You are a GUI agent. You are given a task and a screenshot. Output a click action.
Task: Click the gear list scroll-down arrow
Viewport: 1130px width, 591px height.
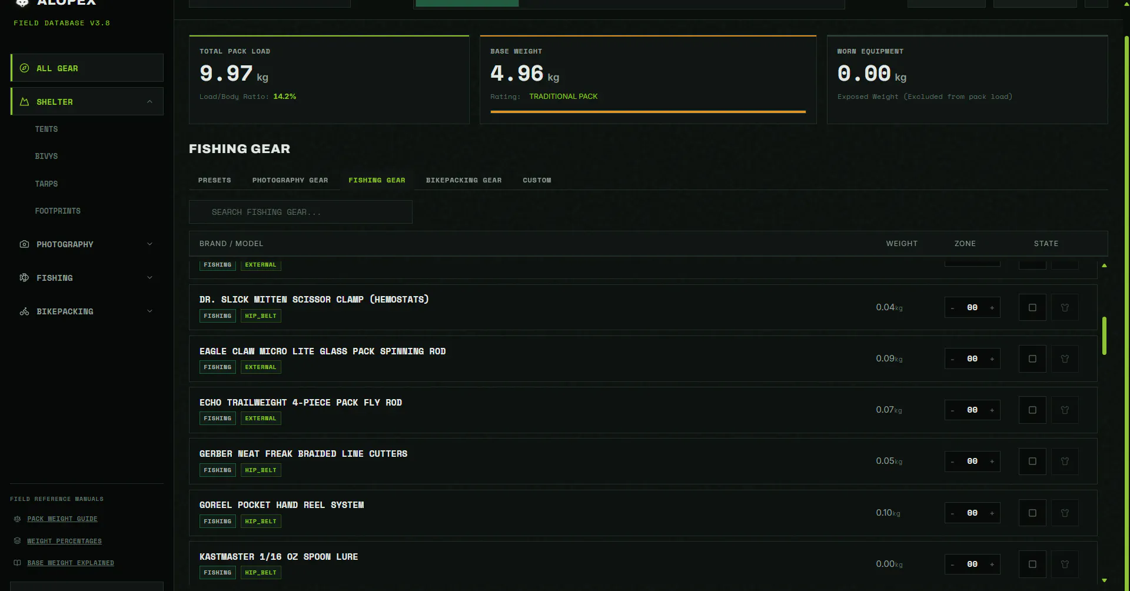click(x=1104, y=580)
